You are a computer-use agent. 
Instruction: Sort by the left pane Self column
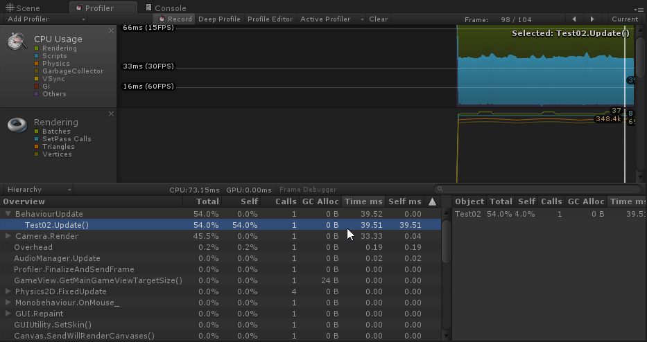[242, 201]
